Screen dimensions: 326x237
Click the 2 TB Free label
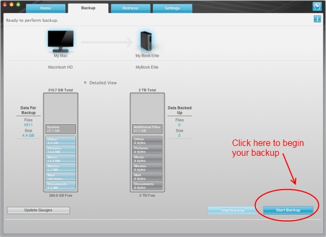point(147,195)
